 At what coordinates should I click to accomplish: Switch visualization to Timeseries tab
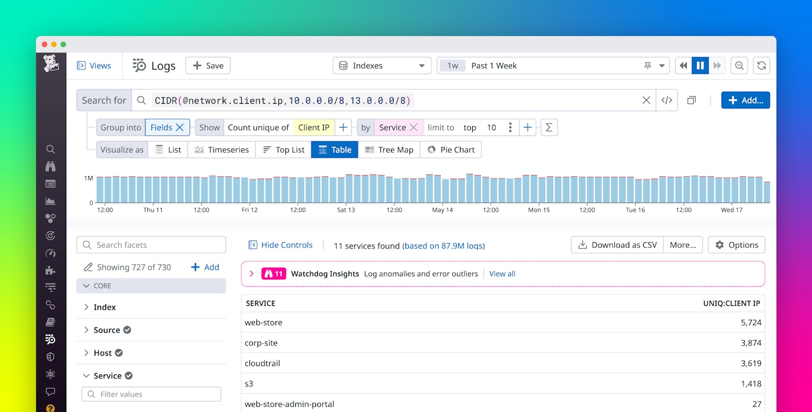(222, 149)
